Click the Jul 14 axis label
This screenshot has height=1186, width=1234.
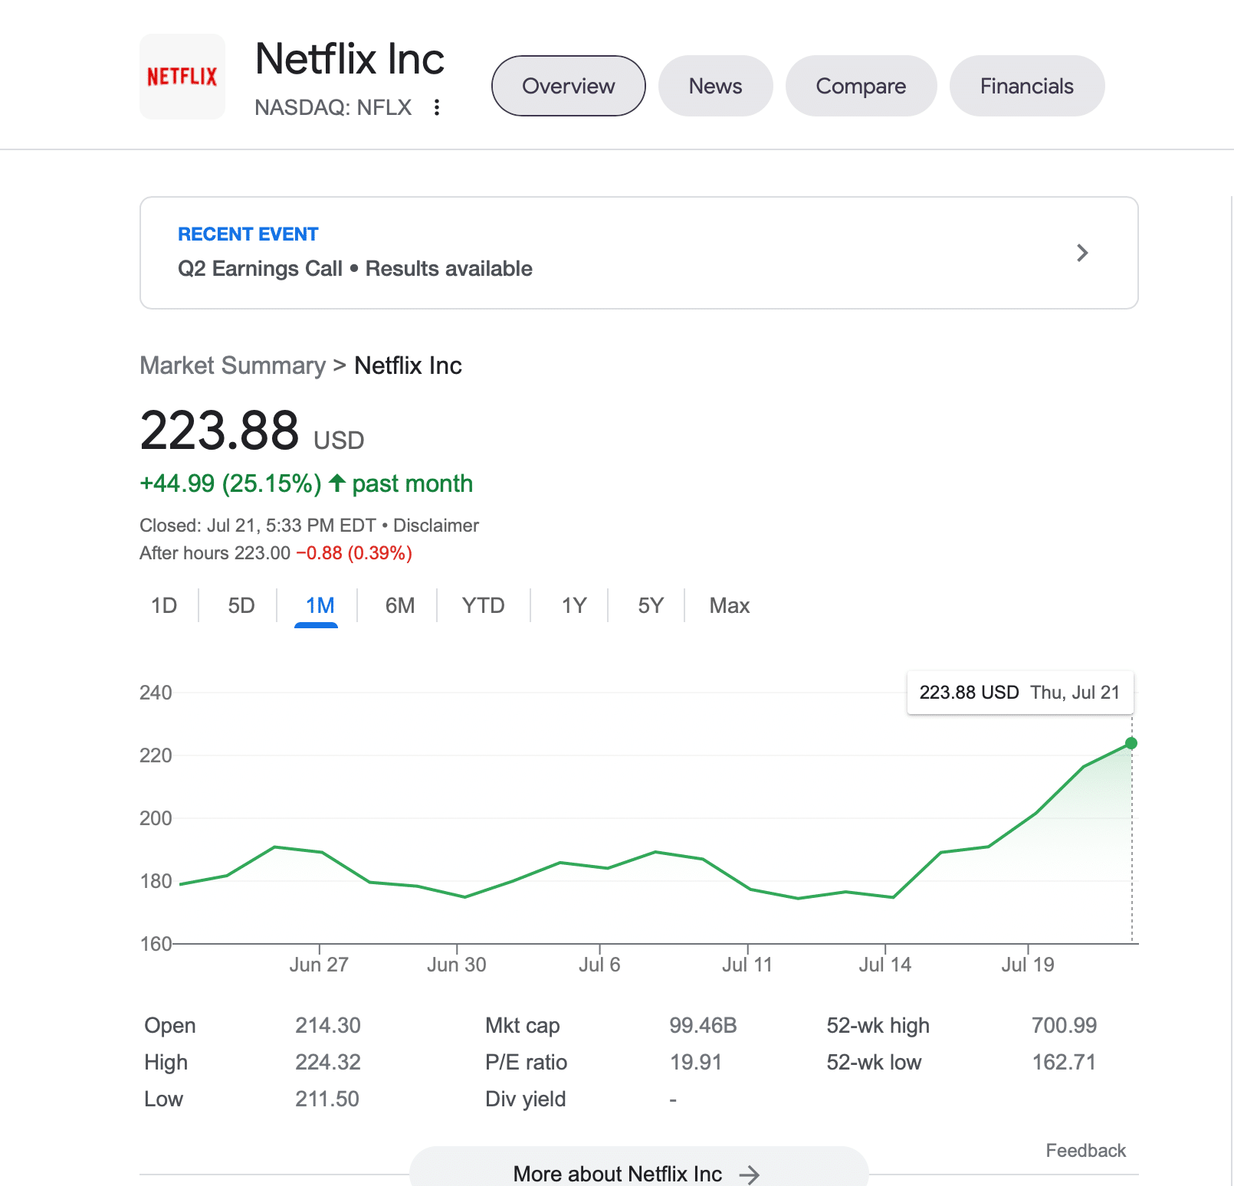(885, 965)
